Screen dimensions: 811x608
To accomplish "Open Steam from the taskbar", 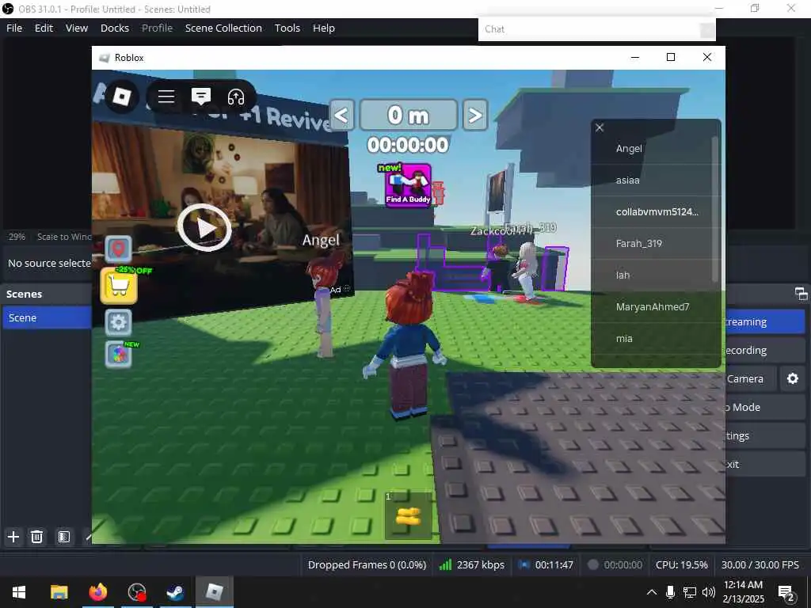I will 175,592.
